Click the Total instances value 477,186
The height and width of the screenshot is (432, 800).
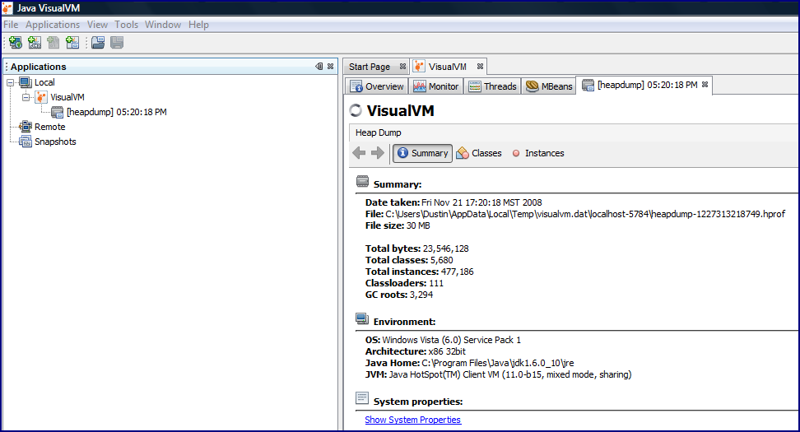pyautogui.click(x=457, y=272)
